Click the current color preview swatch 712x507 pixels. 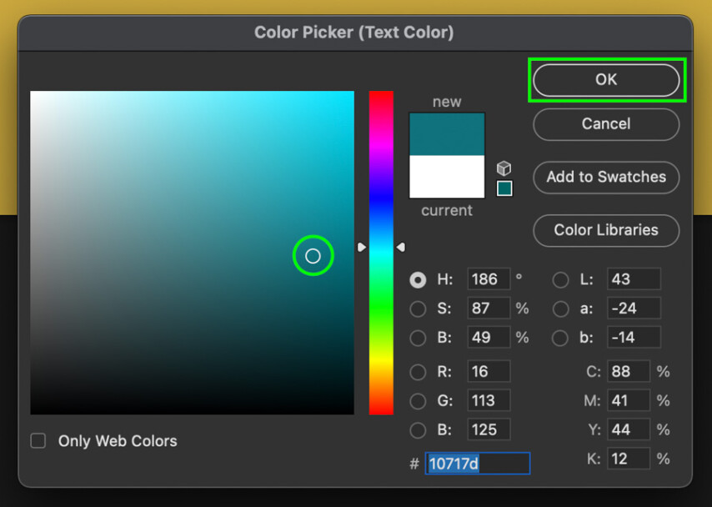click(x=447, y=177)
